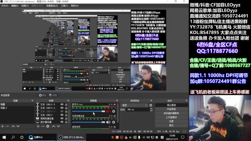The height and width of the screenshot is (141, 251).
Task: Open the 场景集合(S) menu
Action: pyautogui.click(x=52, y=6)
